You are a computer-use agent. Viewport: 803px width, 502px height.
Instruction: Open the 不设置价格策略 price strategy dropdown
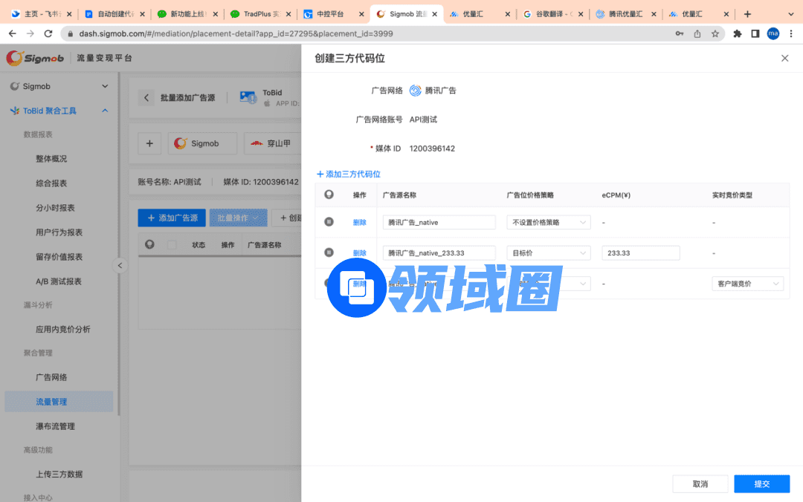coord(548,222)
